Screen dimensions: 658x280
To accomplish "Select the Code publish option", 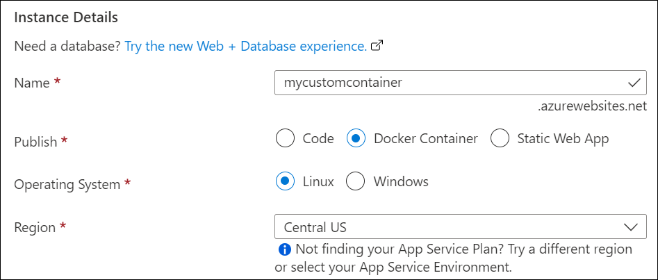I will tap(286, 138).
